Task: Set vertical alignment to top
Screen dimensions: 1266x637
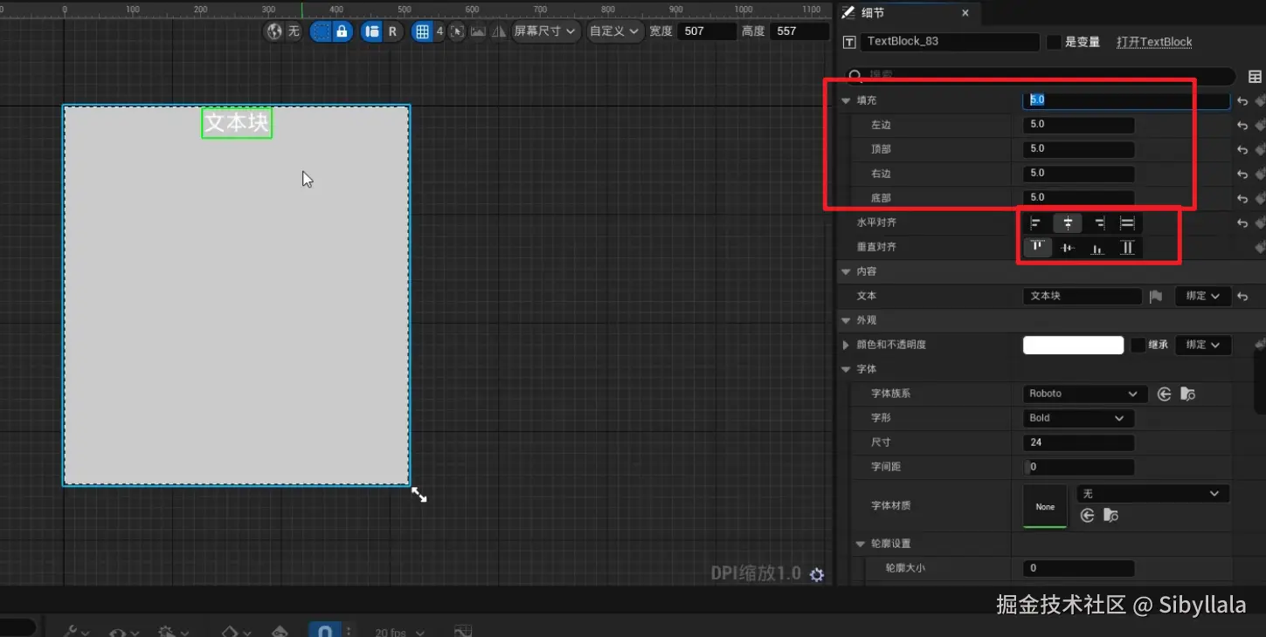Action: [1037, 248]
